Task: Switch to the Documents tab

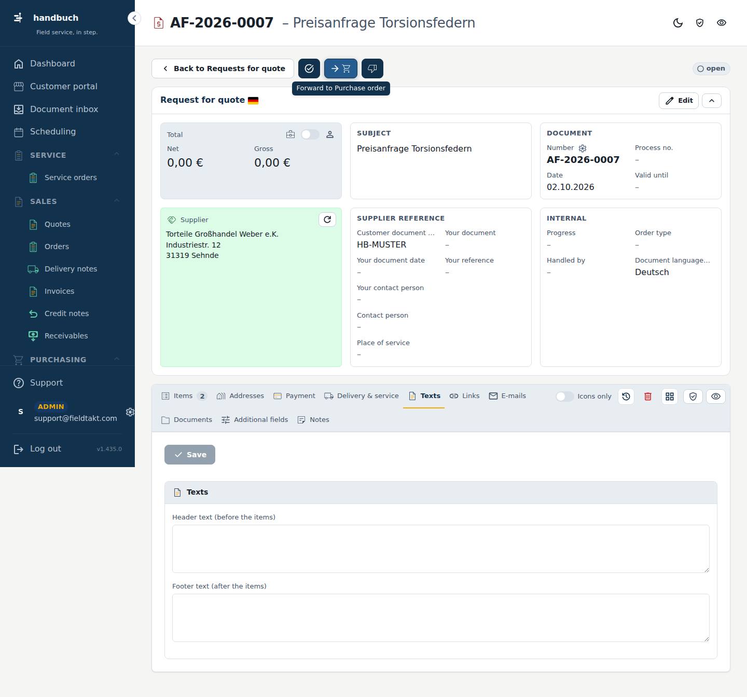Action: pyautogui.click(x=187, y=420)
